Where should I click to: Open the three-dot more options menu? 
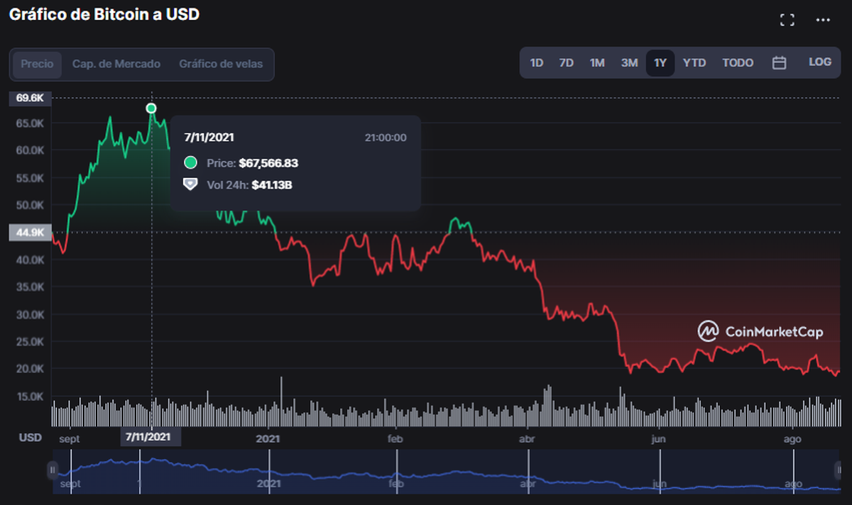click(823, 20)
